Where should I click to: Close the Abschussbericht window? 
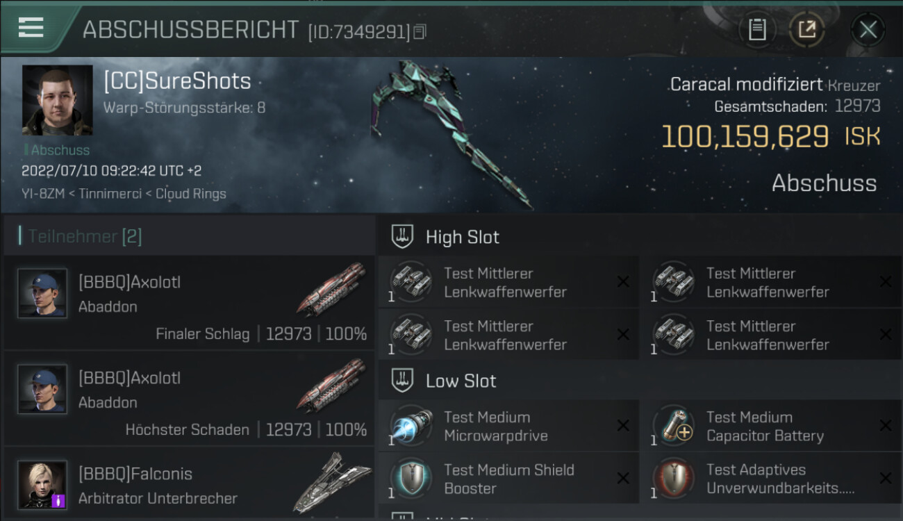click(x=868, y=30)
